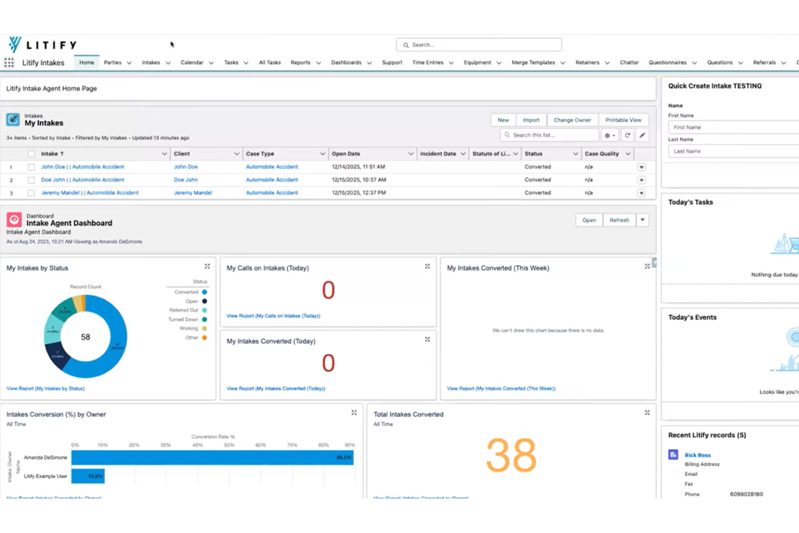The width and height of the screenshot is (799, 533).
Task: Refresh the My Intakes list via refresh icon
Action: pos(627,135)
